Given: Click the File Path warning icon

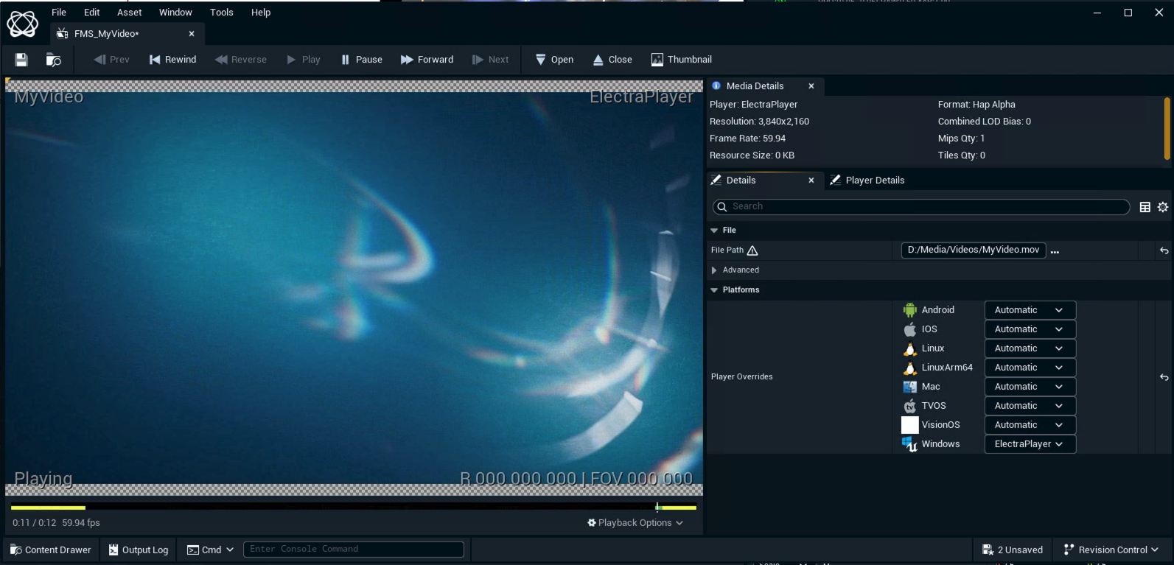Looking at the screenshot, I should point(752,250).
